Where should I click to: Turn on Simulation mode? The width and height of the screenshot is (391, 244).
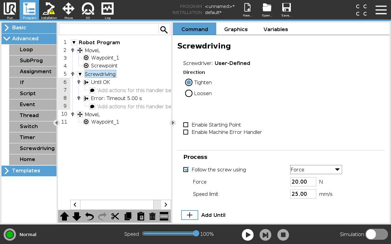pos(376,234)
